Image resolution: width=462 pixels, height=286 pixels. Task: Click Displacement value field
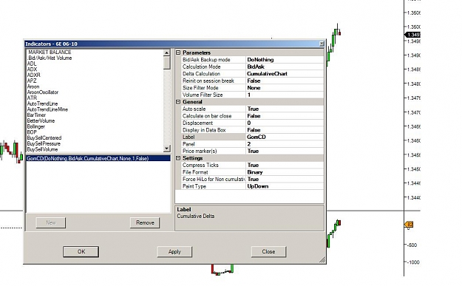(x=285, y=123)
